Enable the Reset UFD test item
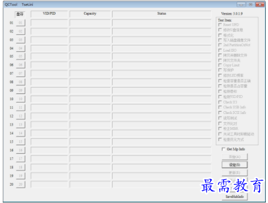Viewport: 268px width, 203px height. coord(220,25)
